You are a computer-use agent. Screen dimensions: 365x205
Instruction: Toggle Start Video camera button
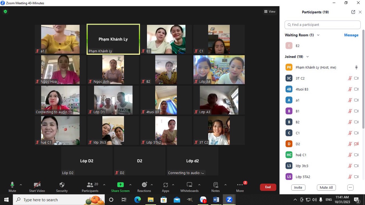click(x=37, y=185)
